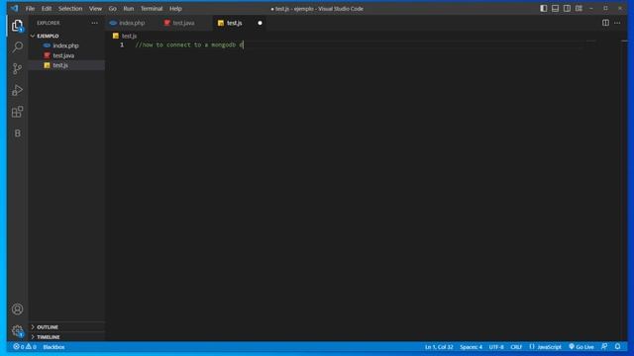Click the window title text in title bar
Screen dimensions: 634x356
pyautogui.click(x=317, y=9)
